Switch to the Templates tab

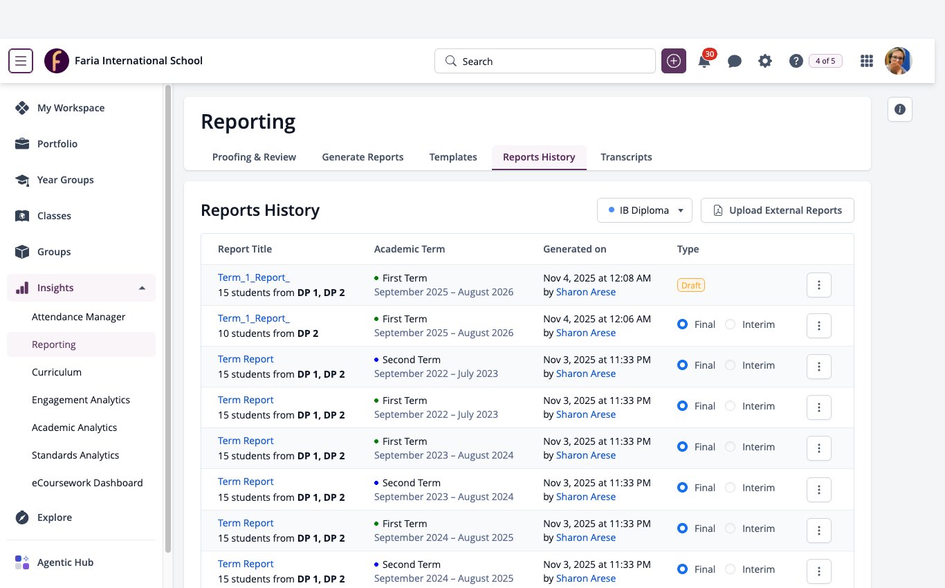453,157
